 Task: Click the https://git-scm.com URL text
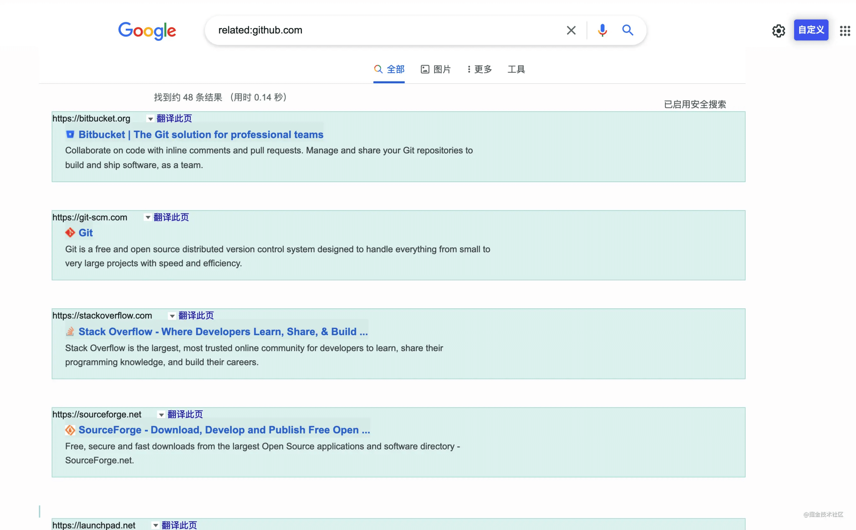pyautogui.click(x=90, y=217)
